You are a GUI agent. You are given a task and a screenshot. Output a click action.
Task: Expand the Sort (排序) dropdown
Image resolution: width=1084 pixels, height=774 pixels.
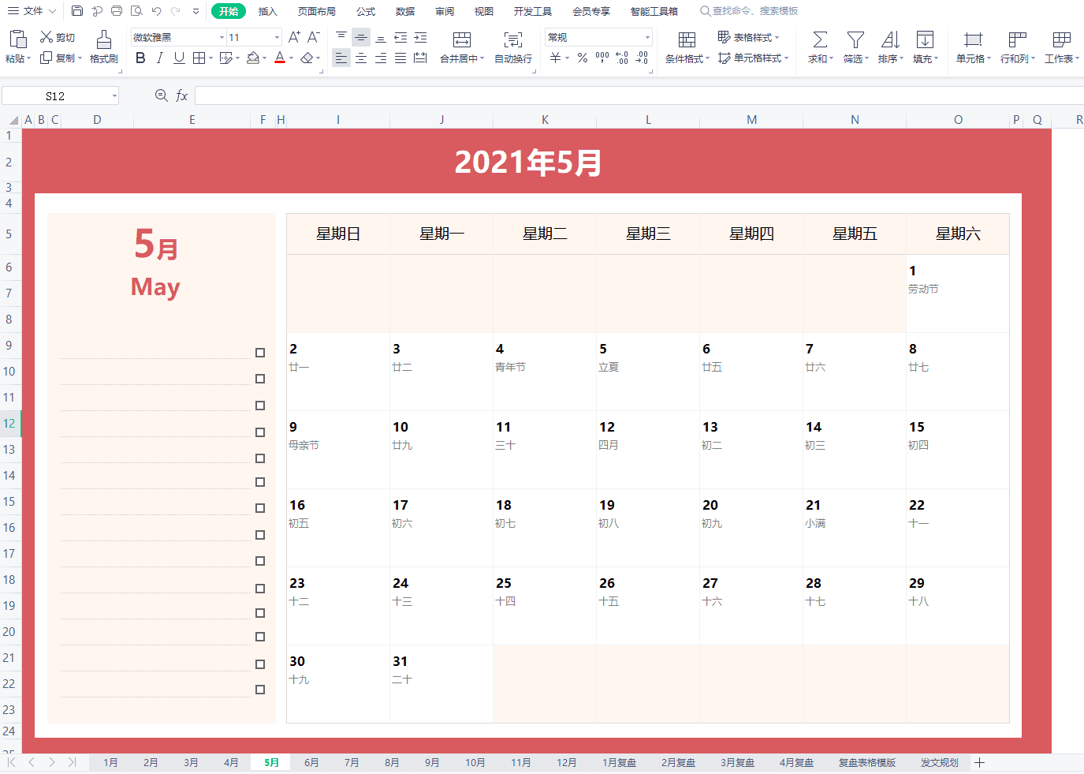902,58
